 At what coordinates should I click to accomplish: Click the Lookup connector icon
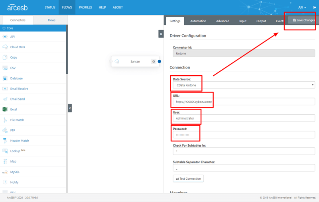[x=5, y=151]
